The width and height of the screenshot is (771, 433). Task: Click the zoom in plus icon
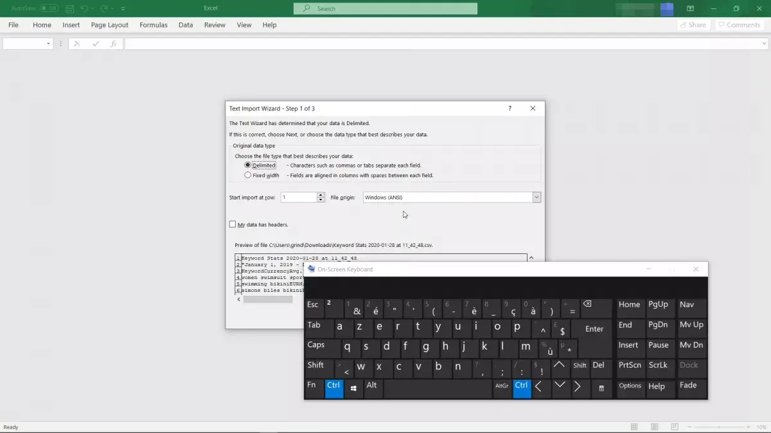[747, 427]
